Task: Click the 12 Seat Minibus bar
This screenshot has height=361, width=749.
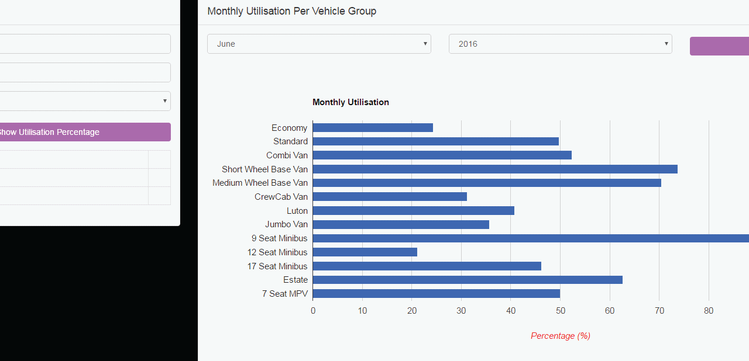Action: pyautogui.click(x=365, y=252)
